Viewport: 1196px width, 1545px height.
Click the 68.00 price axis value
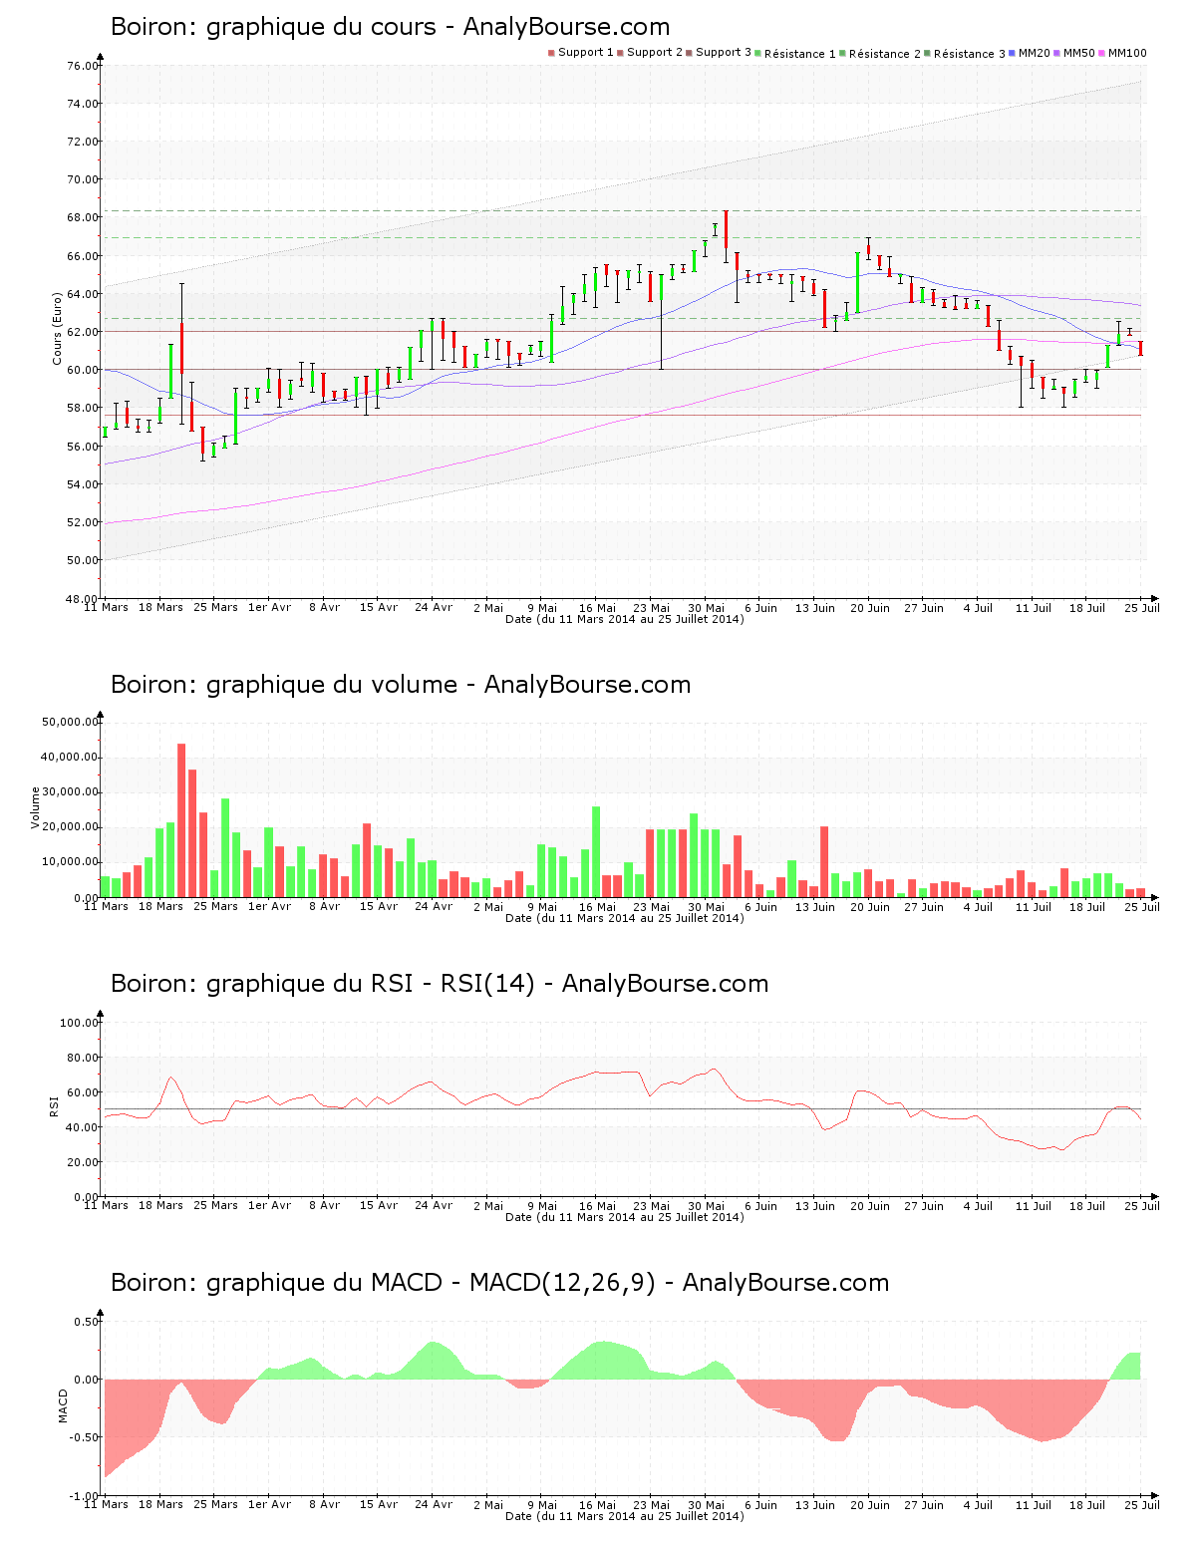pos(82,218)
